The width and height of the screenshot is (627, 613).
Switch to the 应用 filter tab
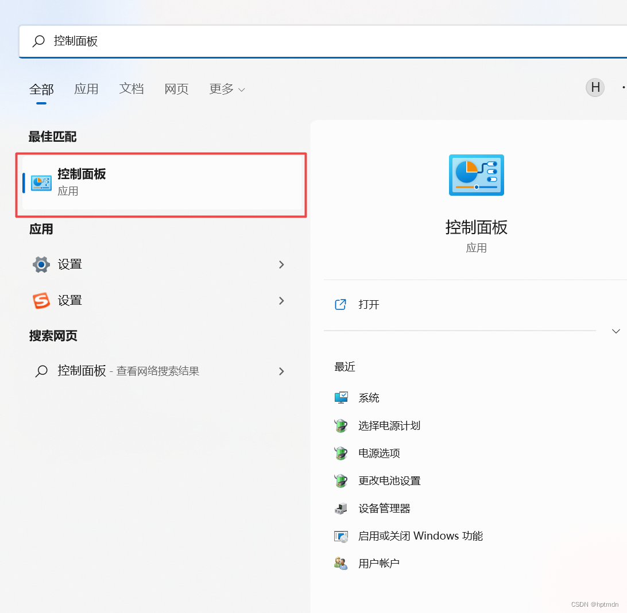(x=86, y=89)
